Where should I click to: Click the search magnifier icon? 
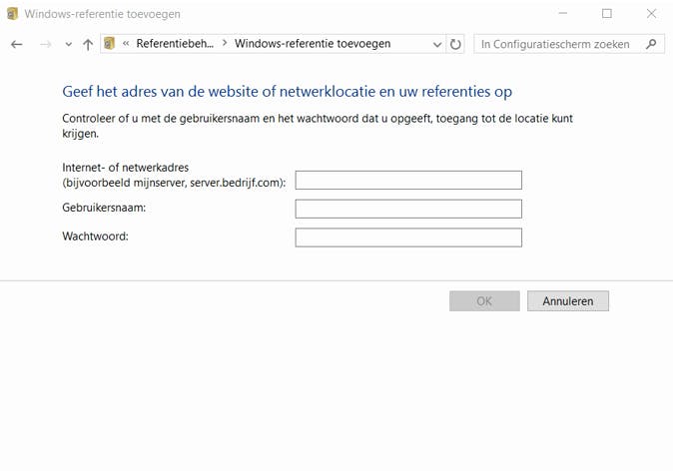[x=651, y=44]
